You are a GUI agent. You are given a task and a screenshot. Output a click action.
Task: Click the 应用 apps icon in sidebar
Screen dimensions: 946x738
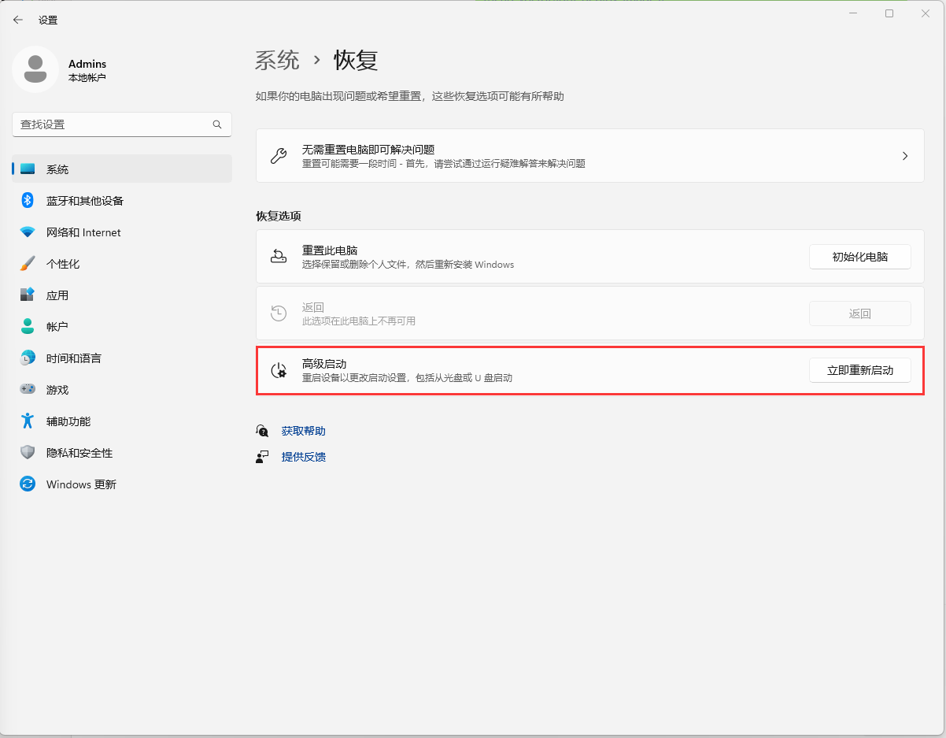(x=28, y=295)
